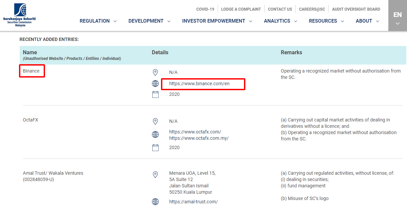Click the globe icon beside amal-trust.com
The width and height of the screenshot is (407, 206).
click(x=155, y=202)
